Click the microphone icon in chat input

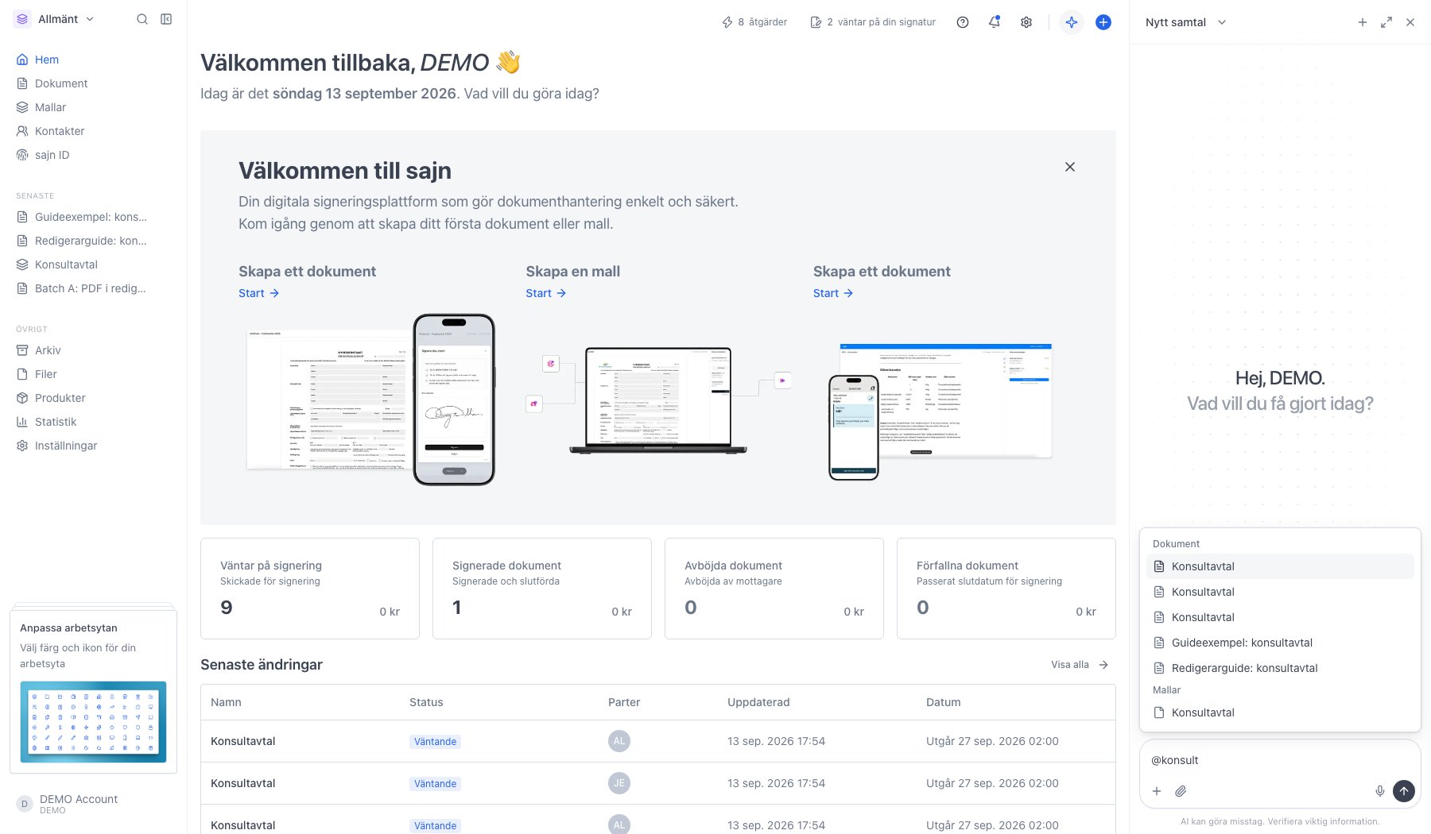coord(1380,791)
